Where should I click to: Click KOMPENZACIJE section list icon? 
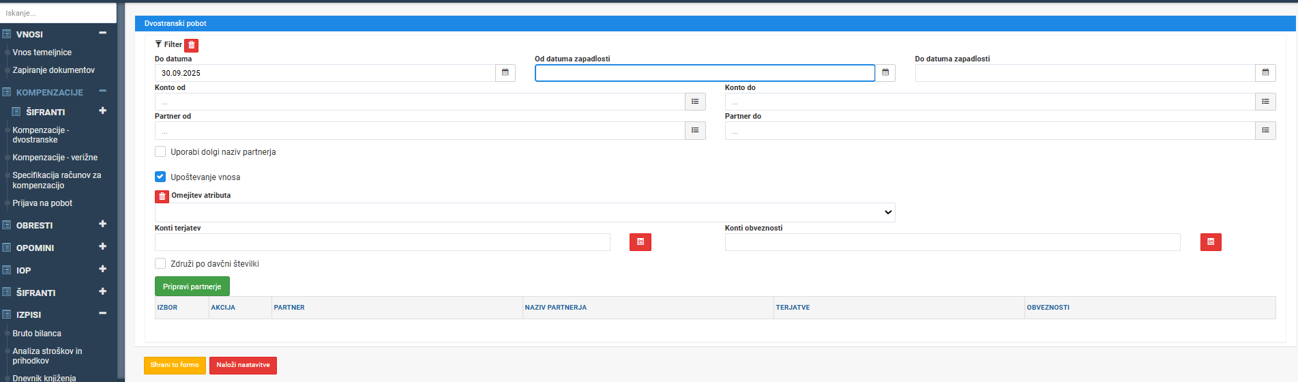6,92
